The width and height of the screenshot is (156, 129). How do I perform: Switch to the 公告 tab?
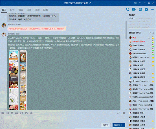(x=12, y=10)
